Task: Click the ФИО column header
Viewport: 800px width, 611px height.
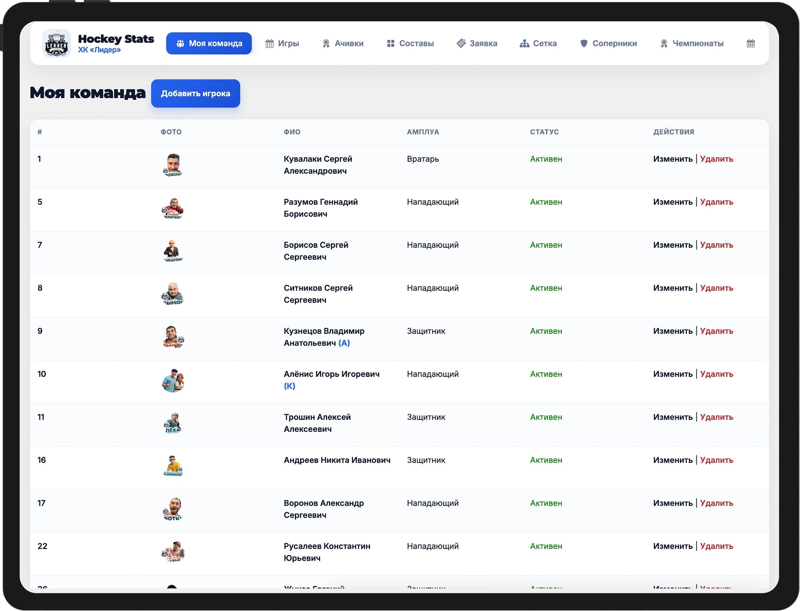Action: [x=292, y=132]
